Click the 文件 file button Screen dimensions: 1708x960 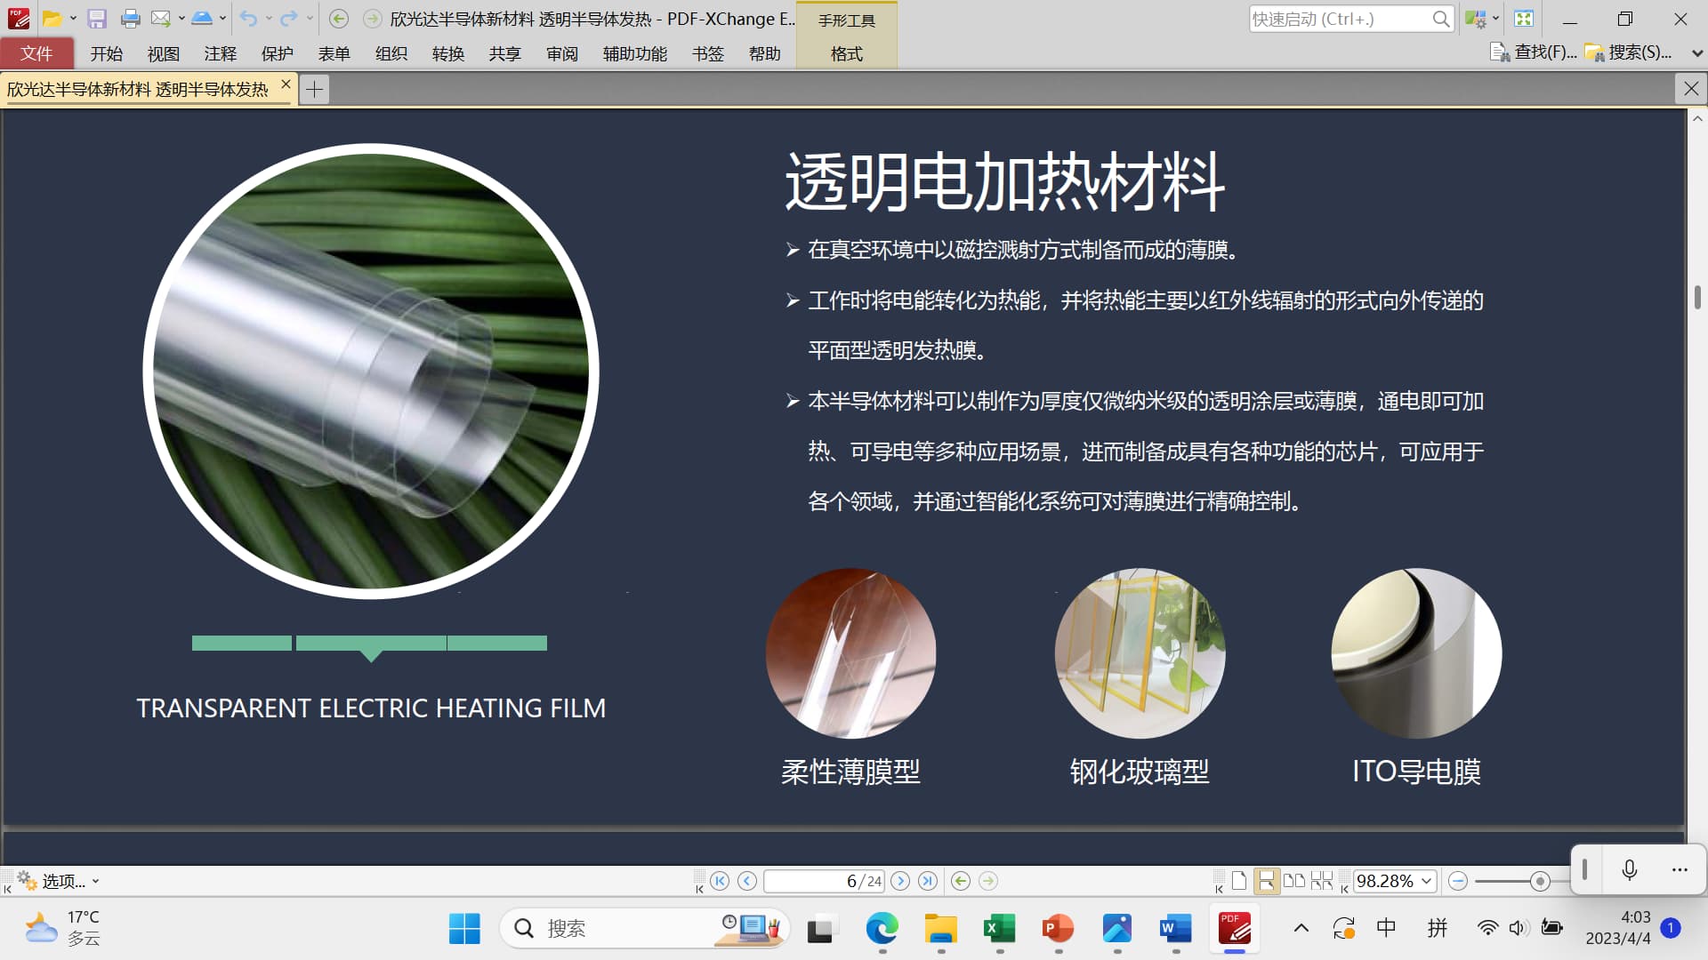36,53
